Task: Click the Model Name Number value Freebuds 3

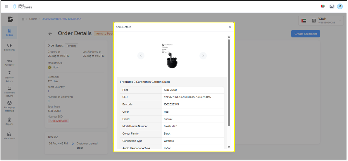Action: point(170,126)
